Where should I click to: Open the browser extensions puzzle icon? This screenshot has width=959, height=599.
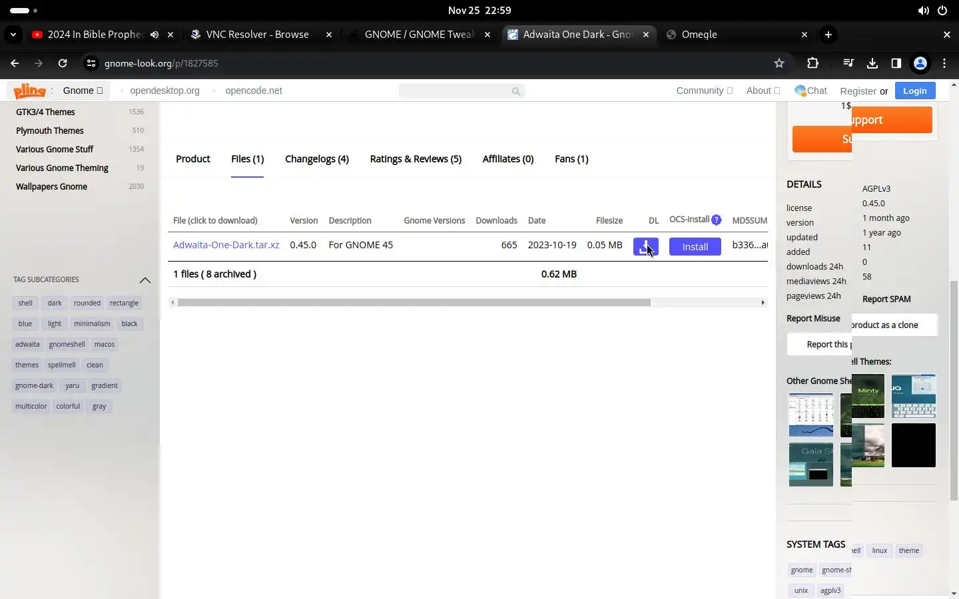(812, 63)
